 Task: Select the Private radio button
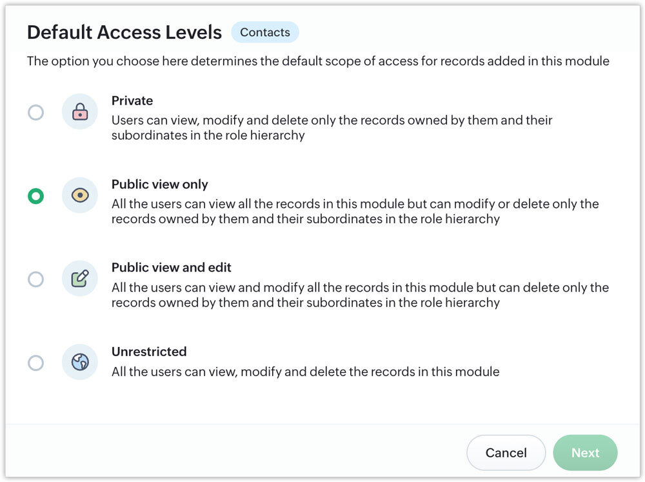(x=35, y=112)
